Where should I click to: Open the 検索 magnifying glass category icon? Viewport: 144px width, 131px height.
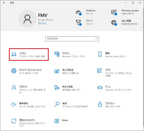(57, 104)
